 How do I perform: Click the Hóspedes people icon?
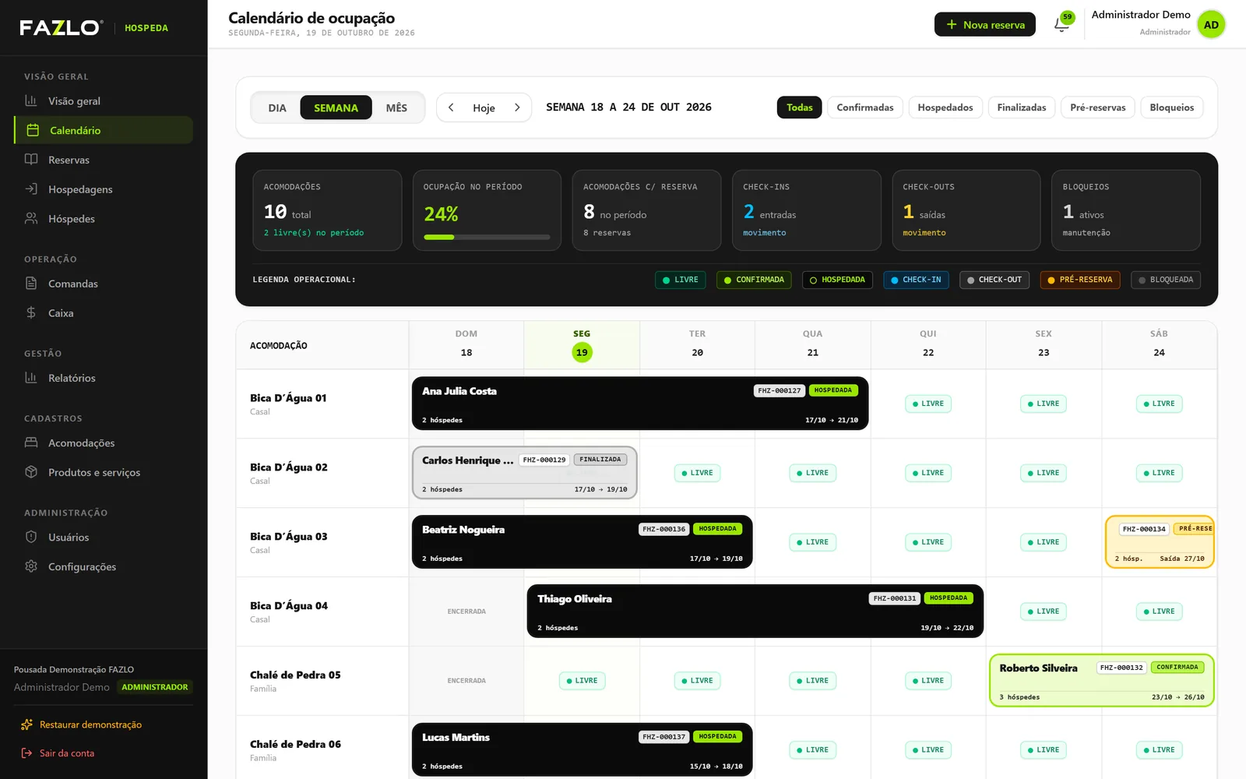31,219
